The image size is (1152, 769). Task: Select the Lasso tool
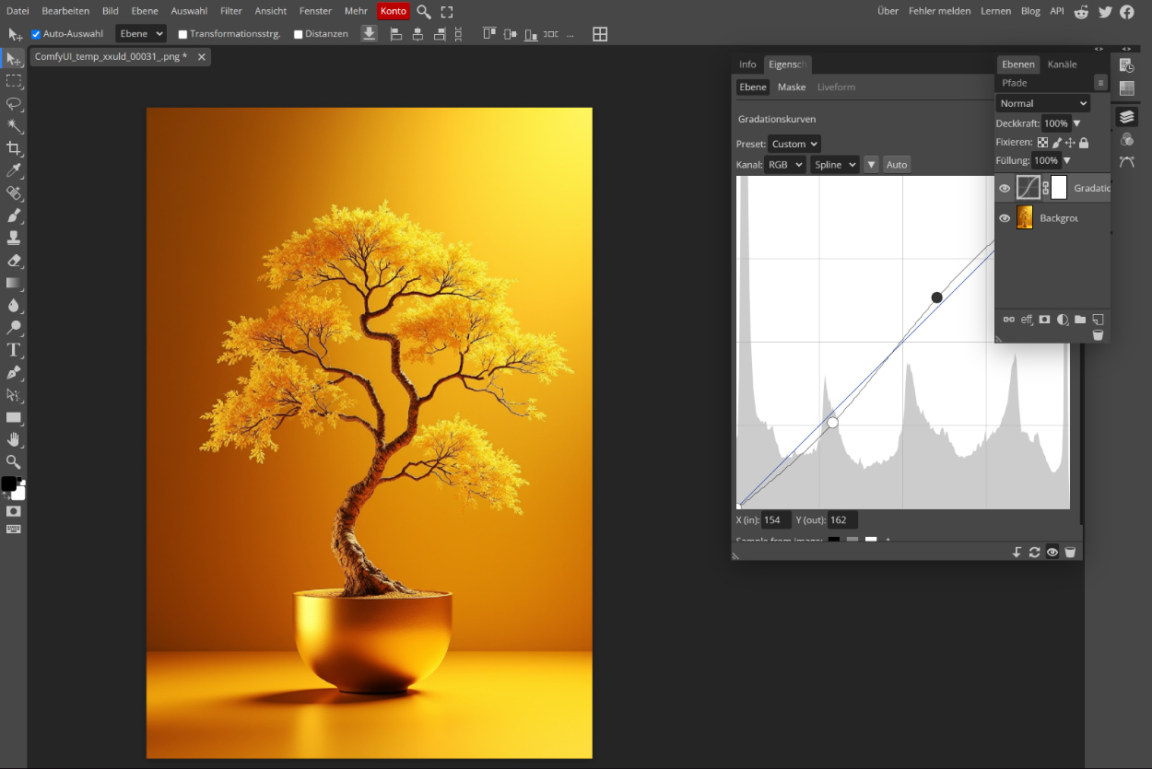pyautogui.click(x=14, y=103)
